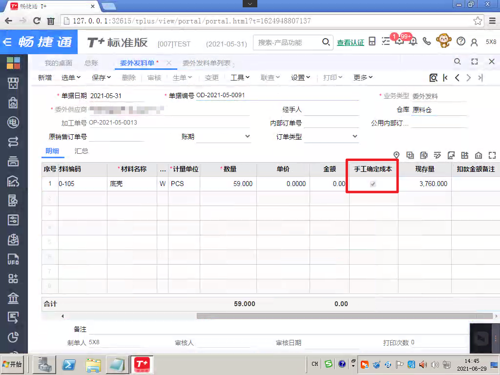Open the UFO report icon in sidebar
The image size is (500, 375).
[13, 259]
